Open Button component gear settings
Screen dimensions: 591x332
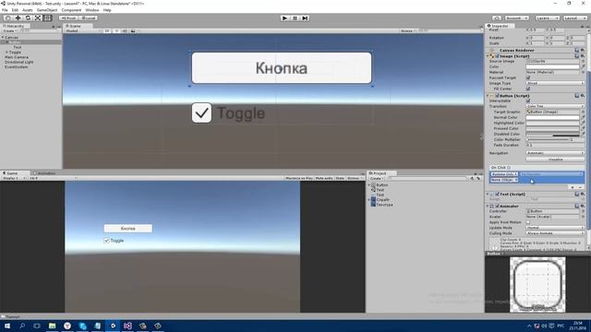583,96
